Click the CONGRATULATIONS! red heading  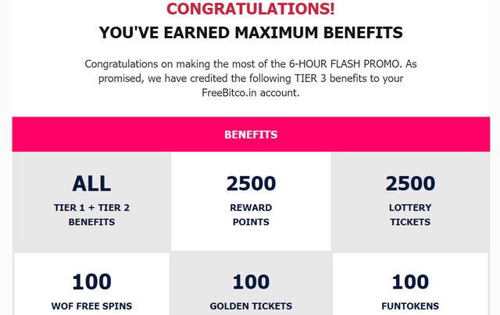251,9
